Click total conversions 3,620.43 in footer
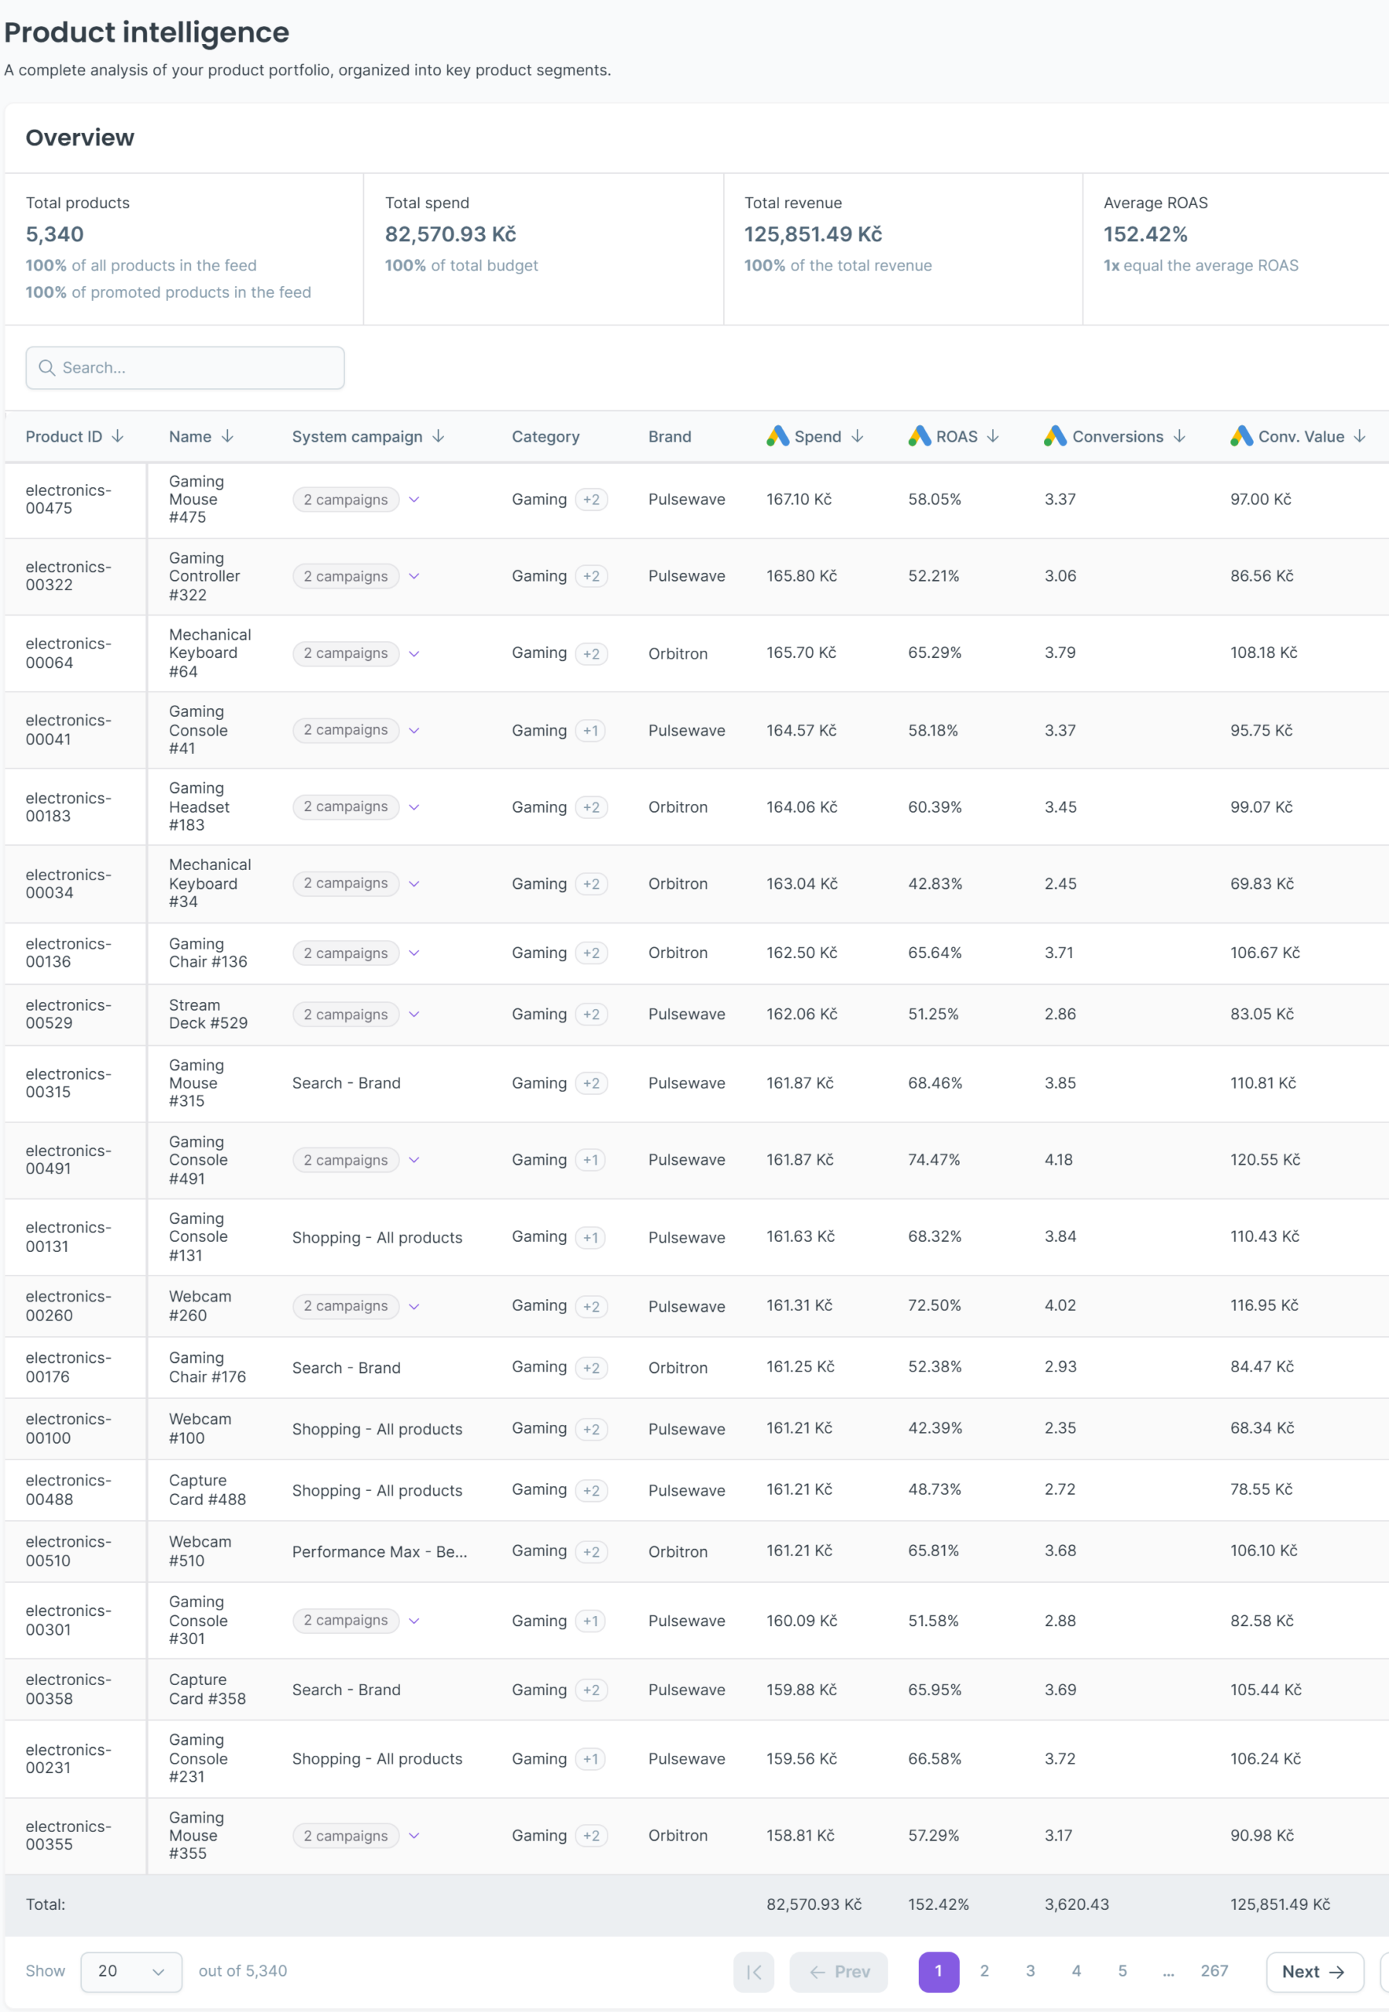The width and height of the screenshot is (1389, 2012). (1077, 1905)
